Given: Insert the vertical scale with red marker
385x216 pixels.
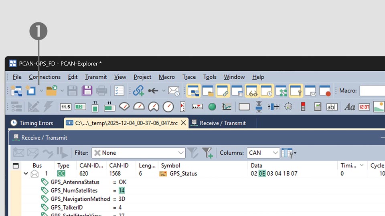Looking at the screenshot, I should pyautogui.click(x=182, y=107).
